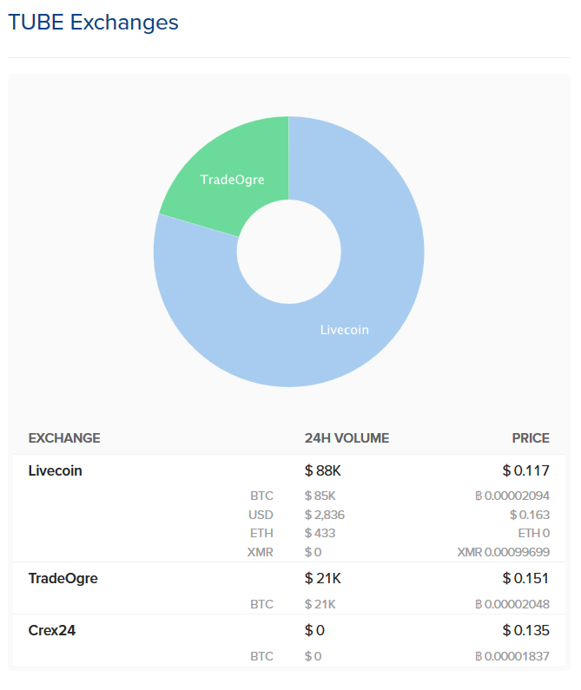Click Livecoin BTC volume $ 85K
Viewport: 581px width, 690px height.
click(x=320, y=496)
